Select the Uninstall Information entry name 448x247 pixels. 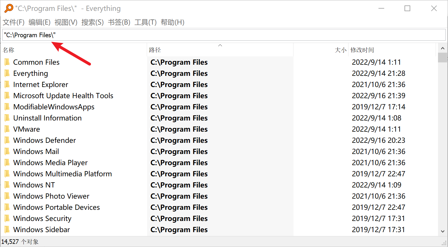pos(47,118)
